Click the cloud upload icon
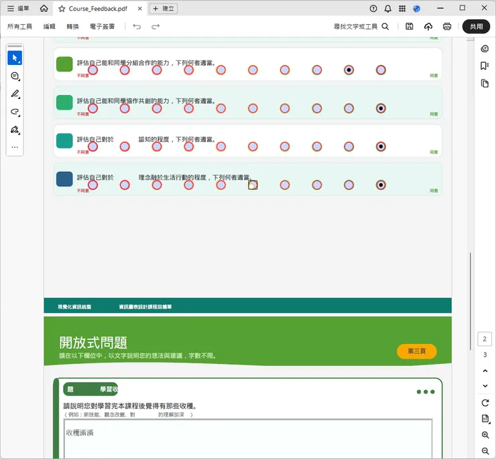Screen dimensions: 496x459 [428, 27]
